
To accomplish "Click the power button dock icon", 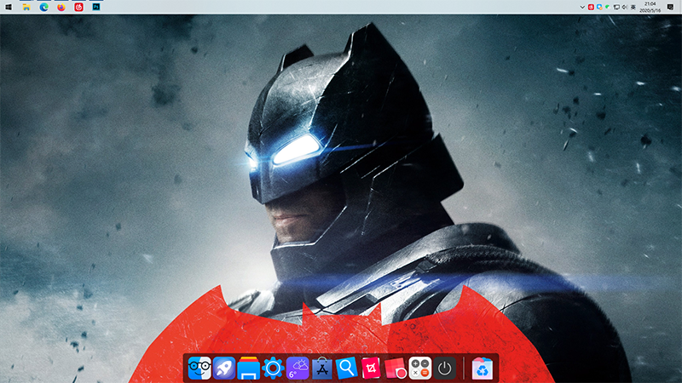I will click(x=444, y=368).
